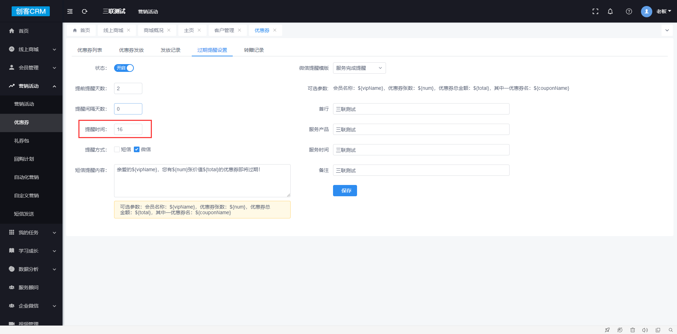Click the 服务顾问 sidebar icon

click(12, 287)
